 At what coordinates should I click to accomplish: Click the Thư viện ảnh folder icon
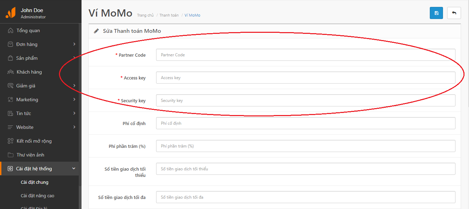10,155
